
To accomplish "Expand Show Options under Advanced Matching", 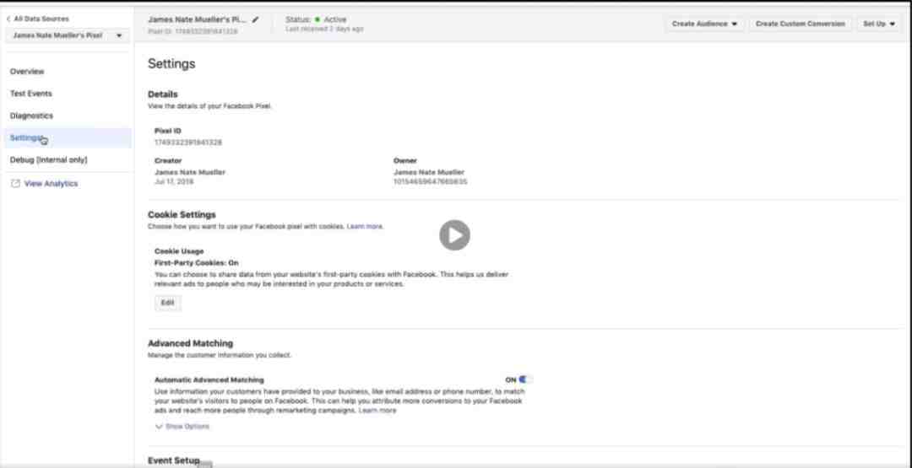I will (182, 426).
